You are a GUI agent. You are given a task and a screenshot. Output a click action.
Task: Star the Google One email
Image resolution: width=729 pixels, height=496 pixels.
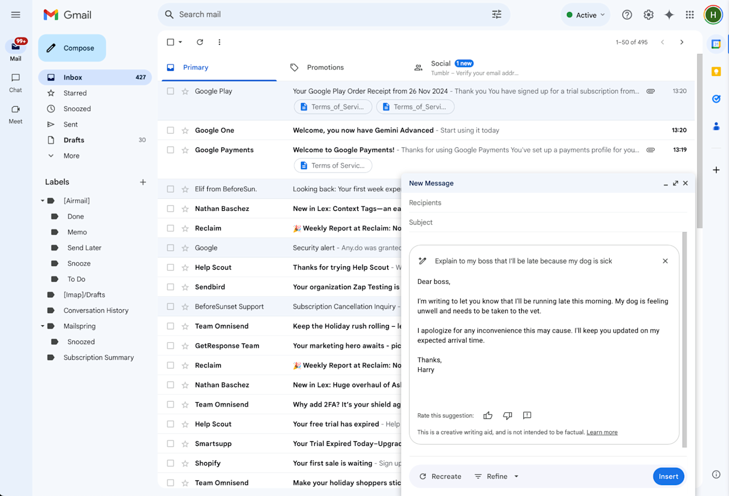185,131
